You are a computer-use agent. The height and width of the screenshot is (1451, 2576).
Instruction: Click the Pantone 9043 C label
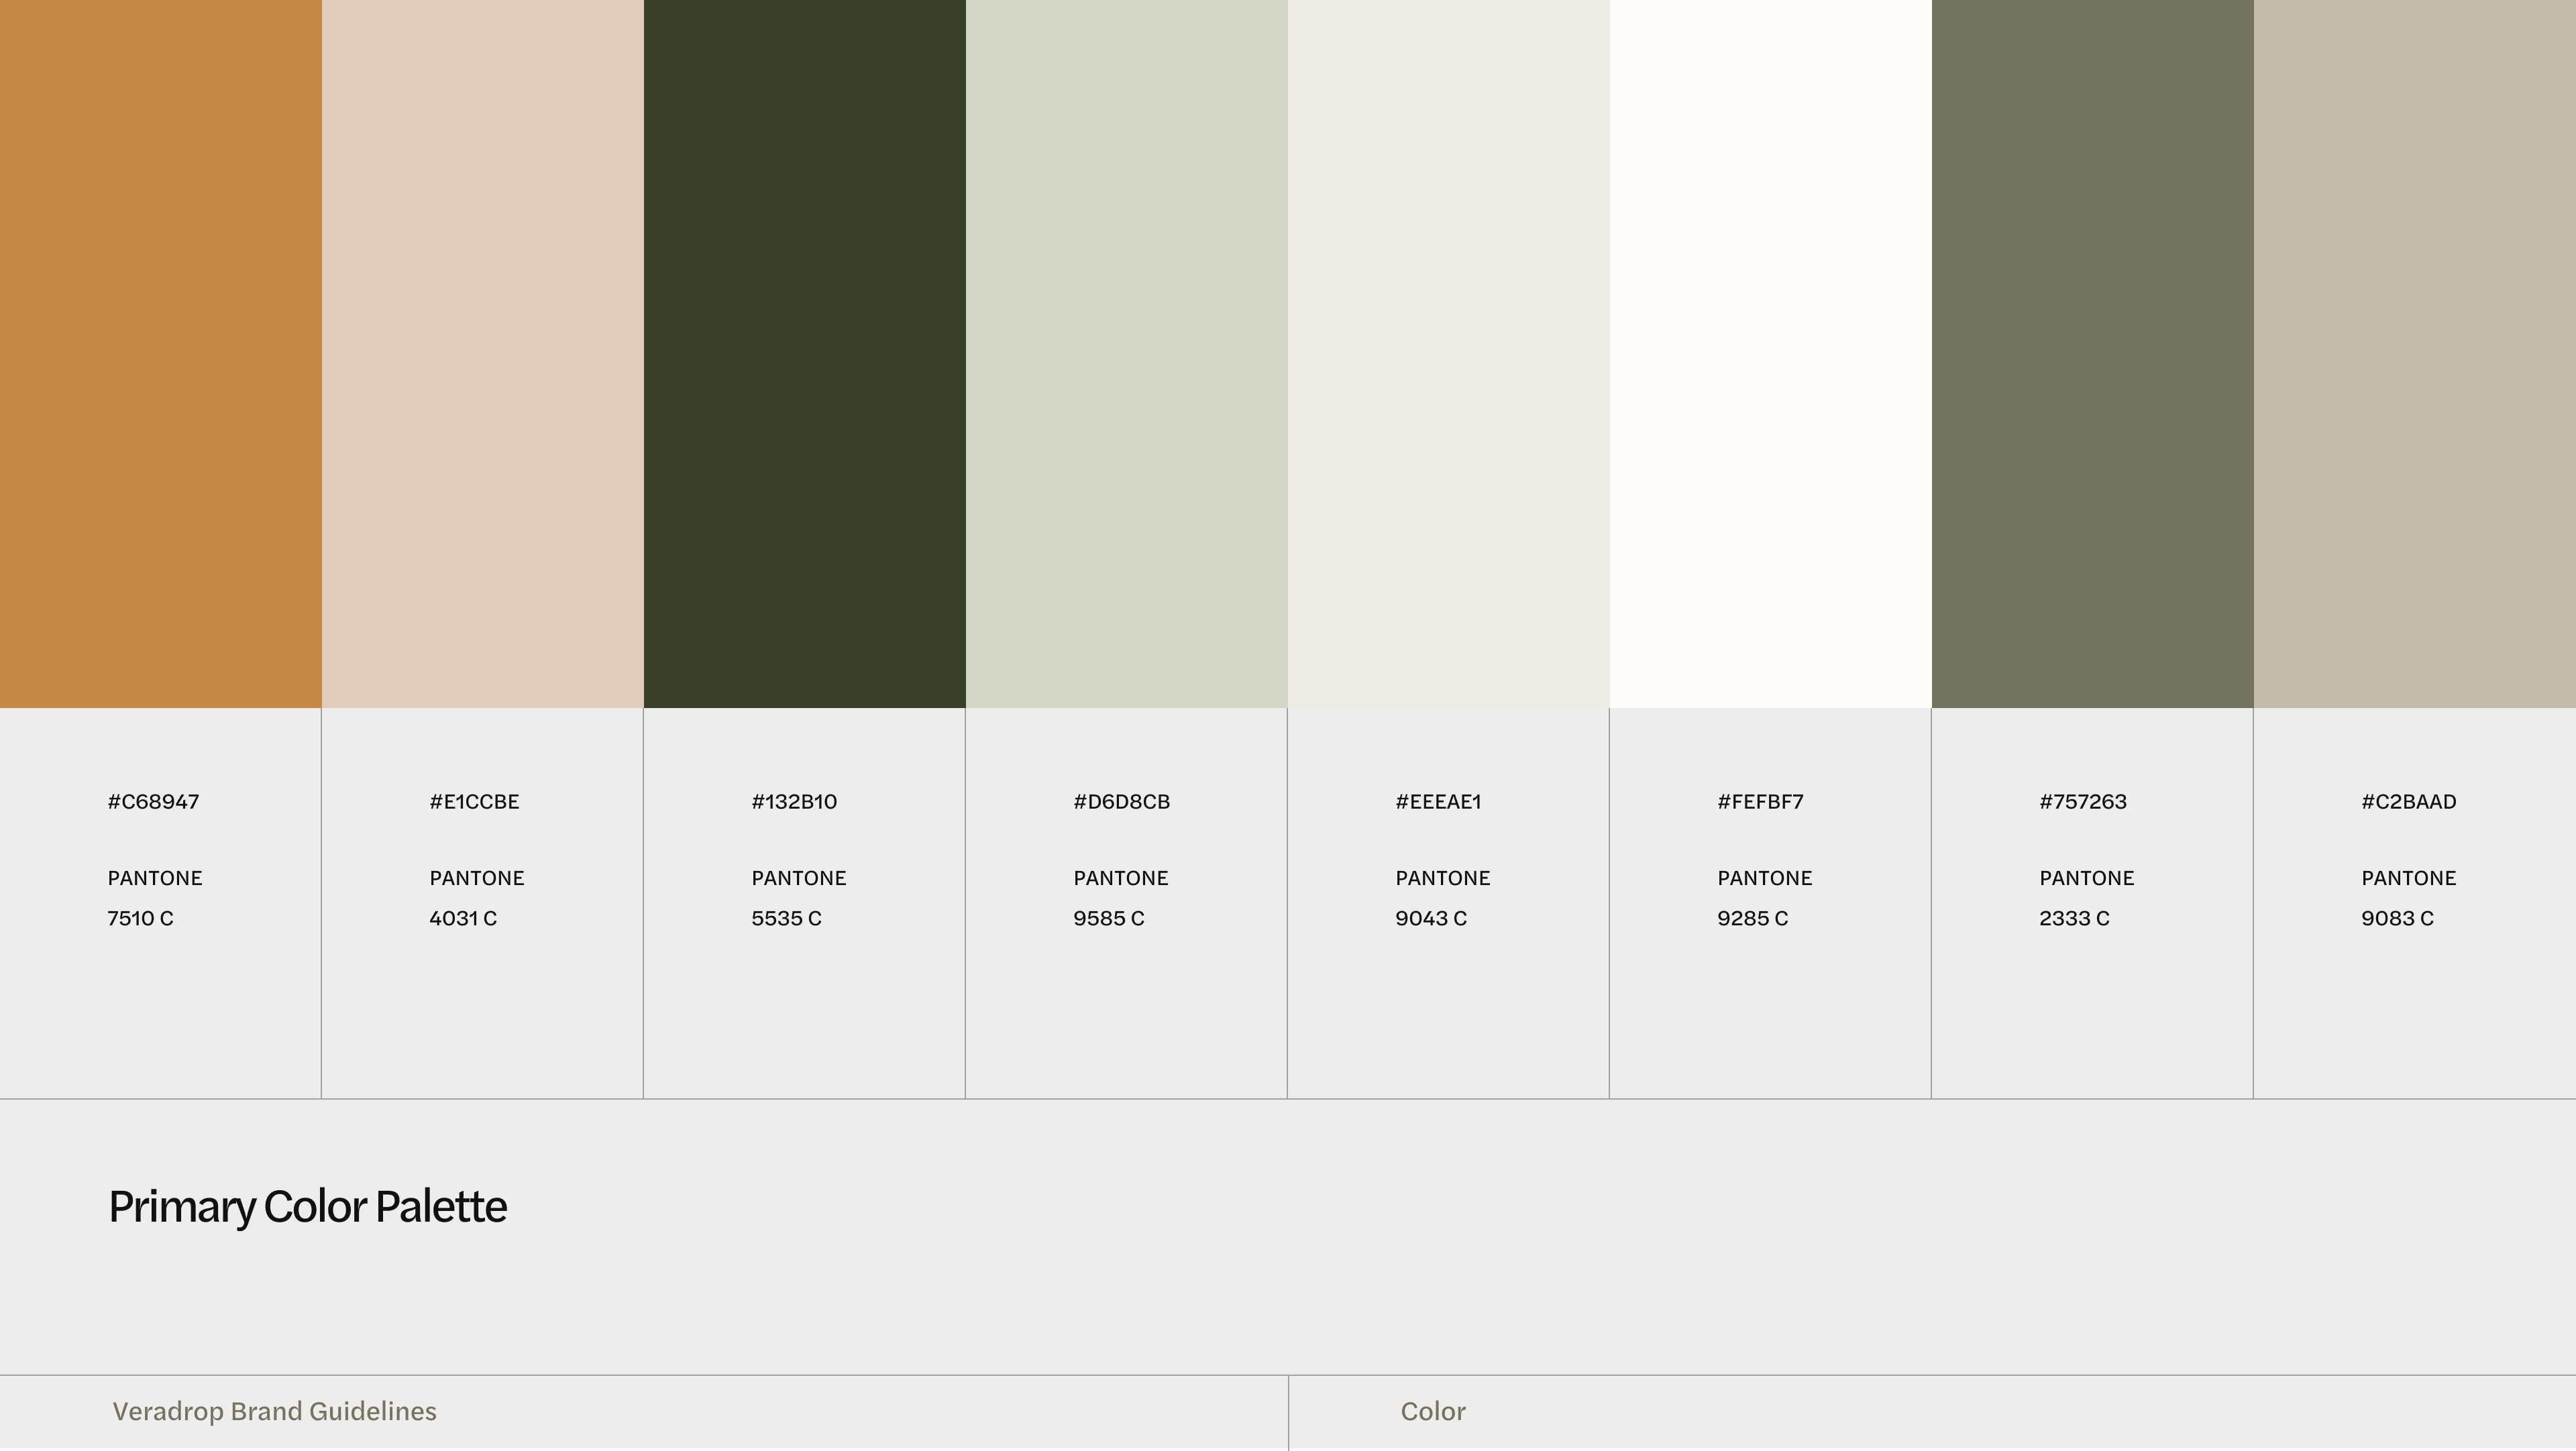coord(1431,919)
